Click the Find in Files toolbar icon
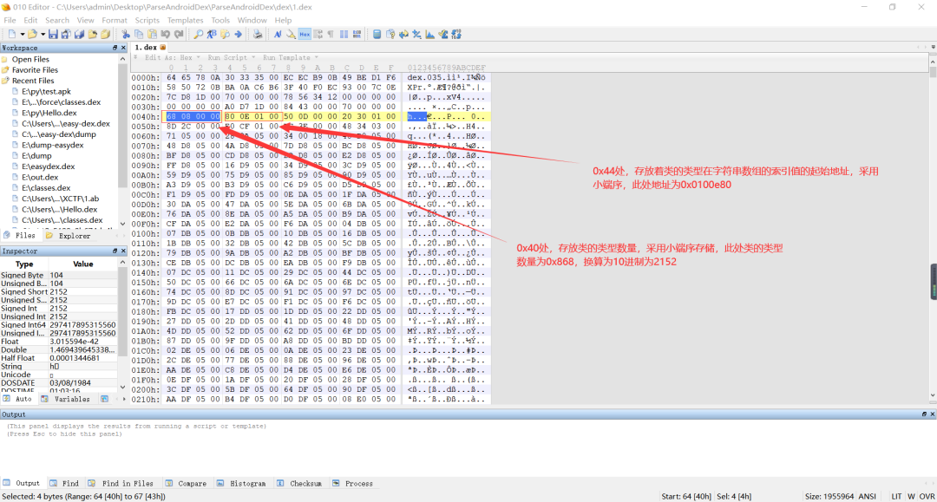 [x=225, y=34]
